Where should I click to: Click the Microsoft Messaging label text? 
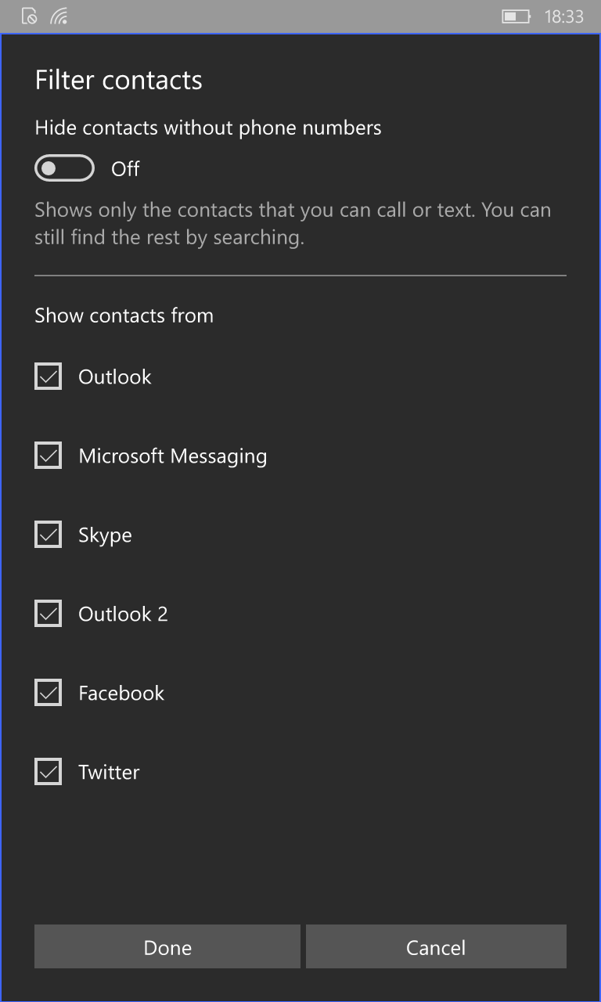pyautogui.click(x=173, y=456)
